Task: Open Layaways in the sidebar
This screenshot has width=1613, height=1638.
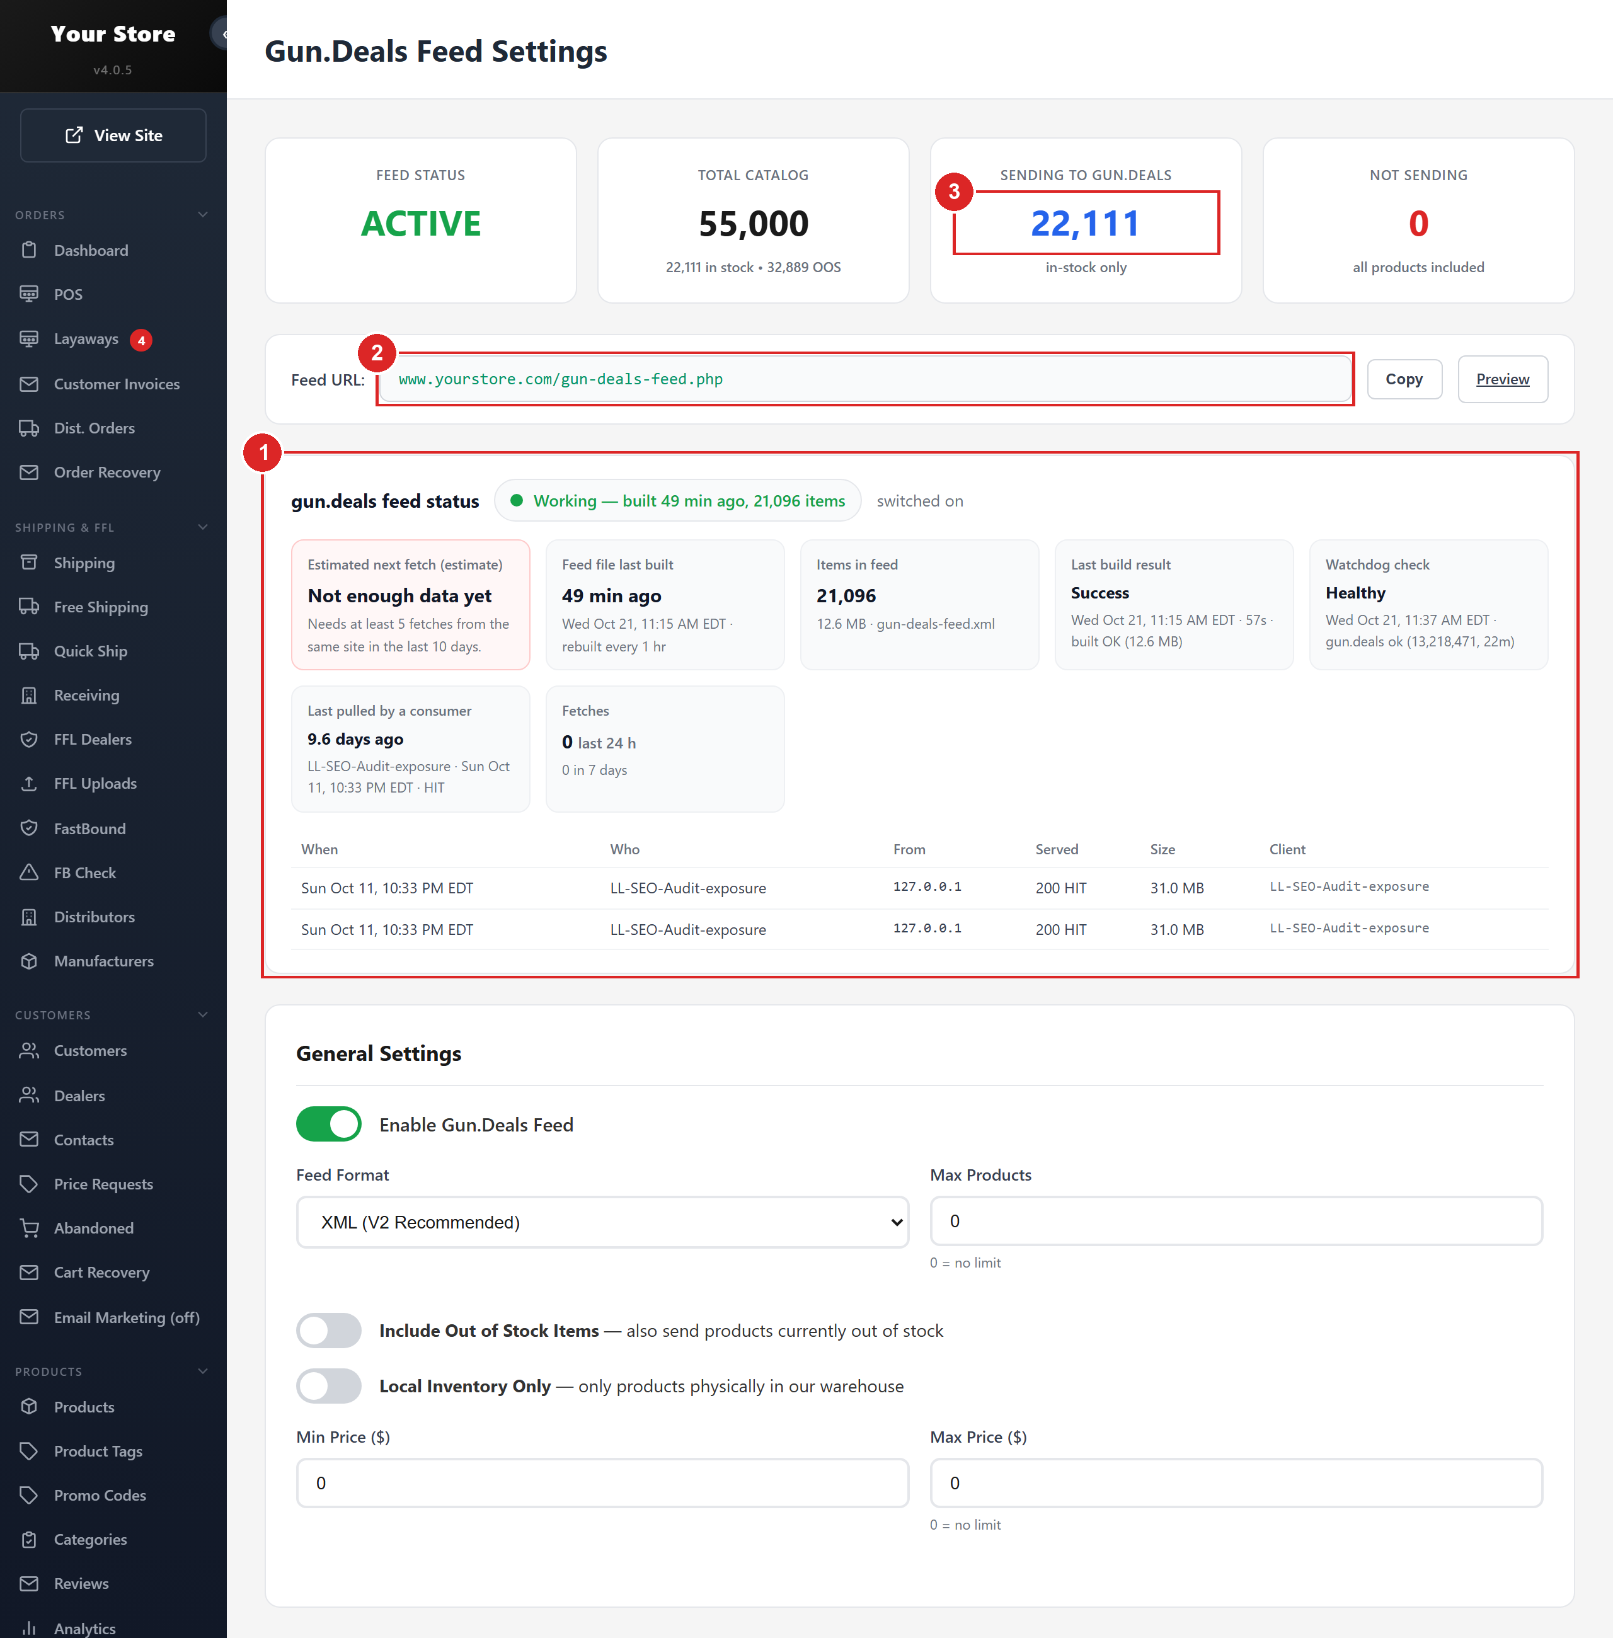Action: 86,339
